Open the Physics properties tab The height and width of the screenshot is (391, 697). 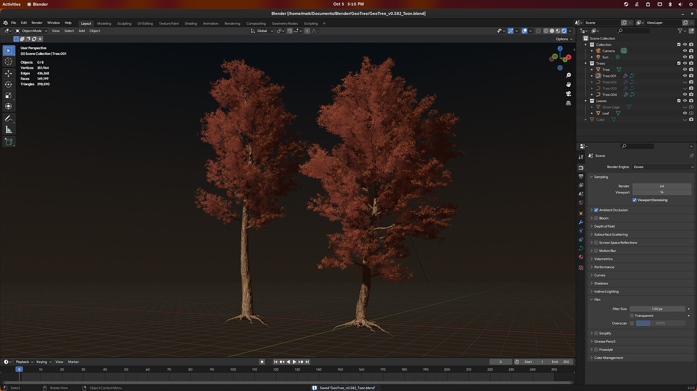coord(581,231)
